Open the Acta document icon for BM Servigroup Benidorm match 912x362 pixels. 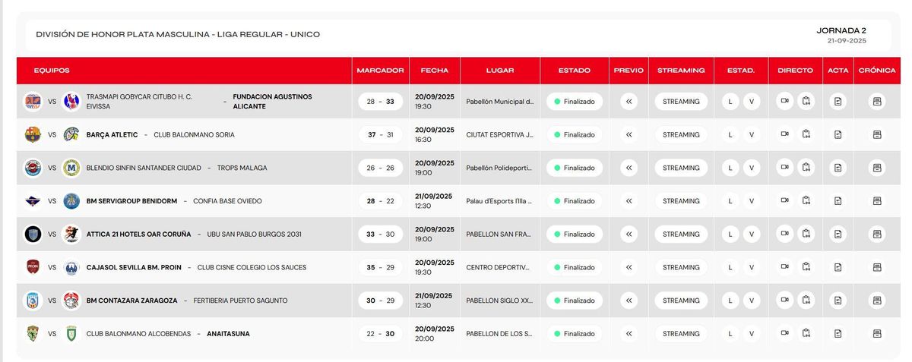[838, 201]
